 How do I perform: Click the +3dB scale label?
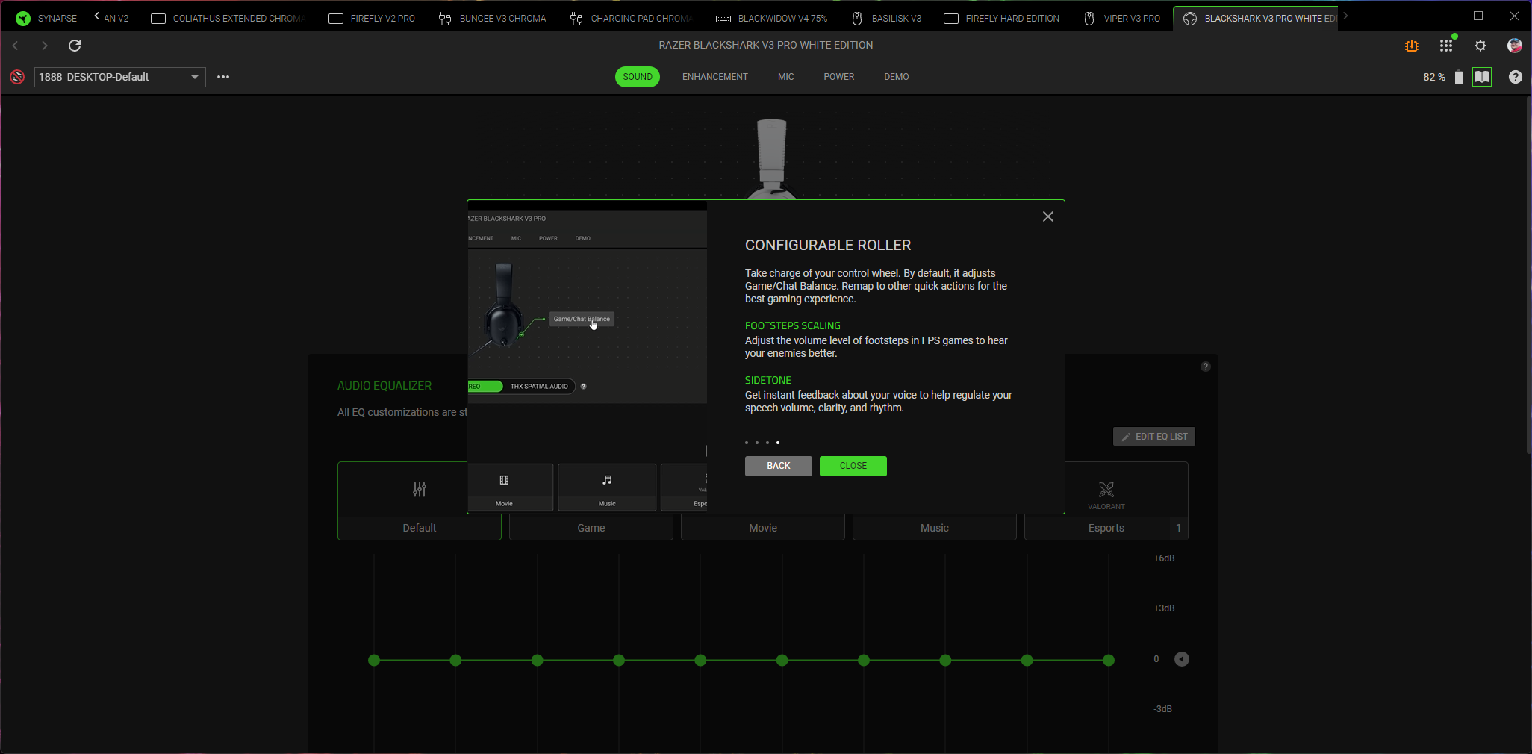pyautogui.click(x=1164, y=608)
